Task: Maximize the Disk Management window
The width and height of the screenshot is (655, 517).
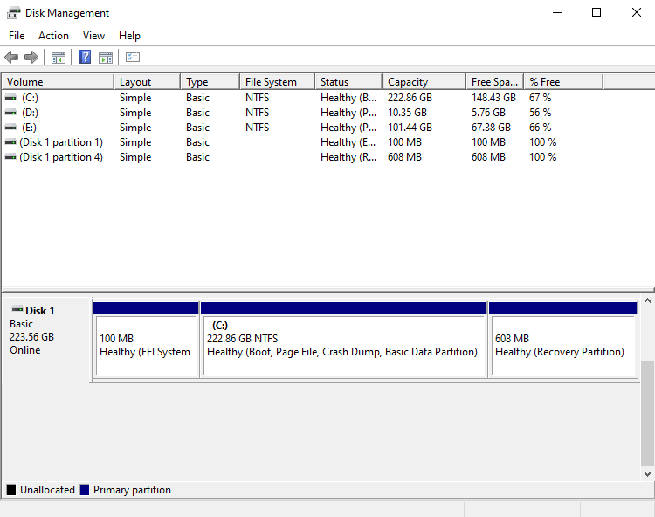Action: click(x=596, y=12)
